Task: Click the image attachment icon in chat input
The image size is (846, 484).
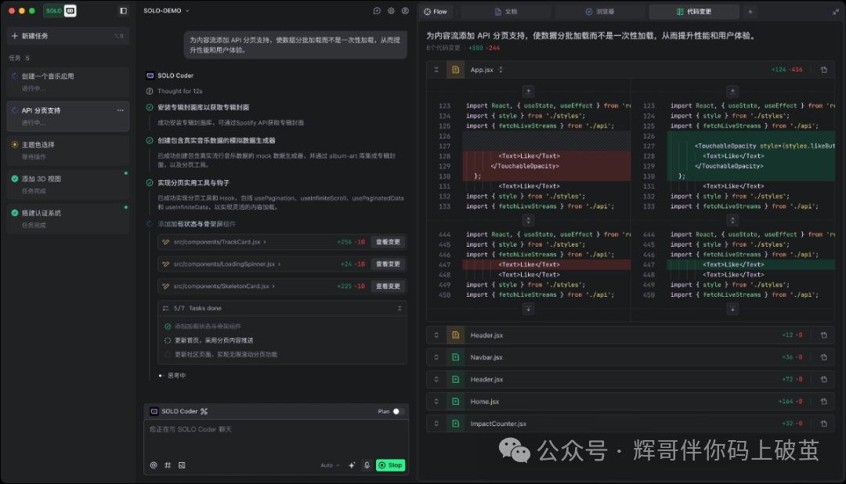Action: click(x=182, y=464)
